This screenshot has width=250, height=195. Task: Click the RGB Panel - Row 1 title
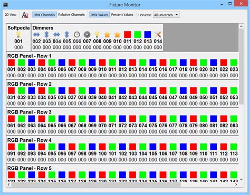pyautogui.click(x=30, y=56)
